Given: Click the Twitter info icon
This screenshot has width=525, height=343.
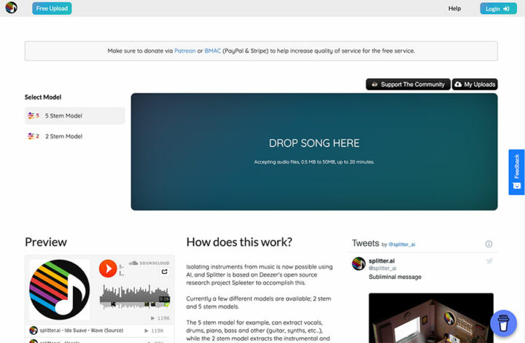Looking at the screenshot, I should (x=489, y=244).
